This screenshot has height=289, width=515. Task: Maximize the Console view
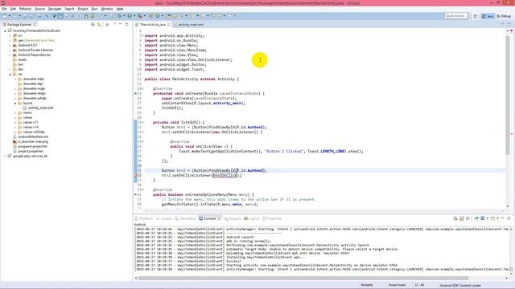pyautogui.click(x=509, y=218)
